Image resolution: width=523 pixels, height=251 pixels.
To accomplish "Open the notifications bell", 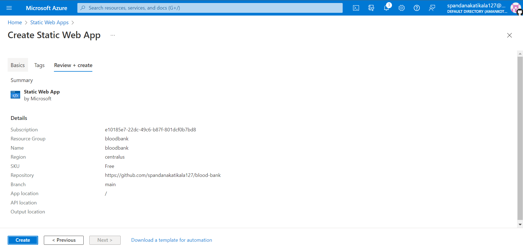I will click(387, 8).
